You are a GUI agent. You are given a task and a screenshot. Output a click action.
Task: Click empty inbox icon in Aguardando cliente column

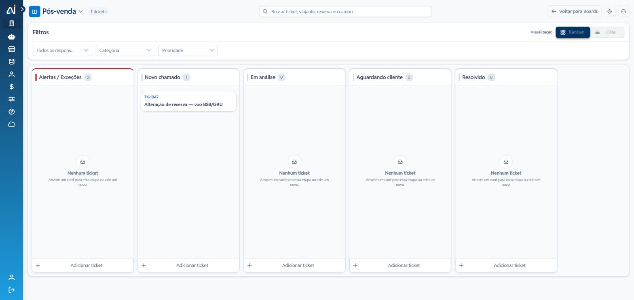click(400, 162)
